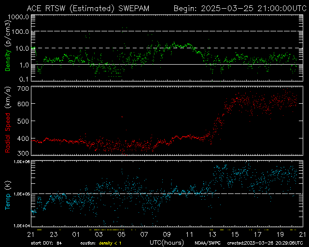Click the "500" speed tick label
The width and height of the screenshot is (309, 247).
coord(23,121)
